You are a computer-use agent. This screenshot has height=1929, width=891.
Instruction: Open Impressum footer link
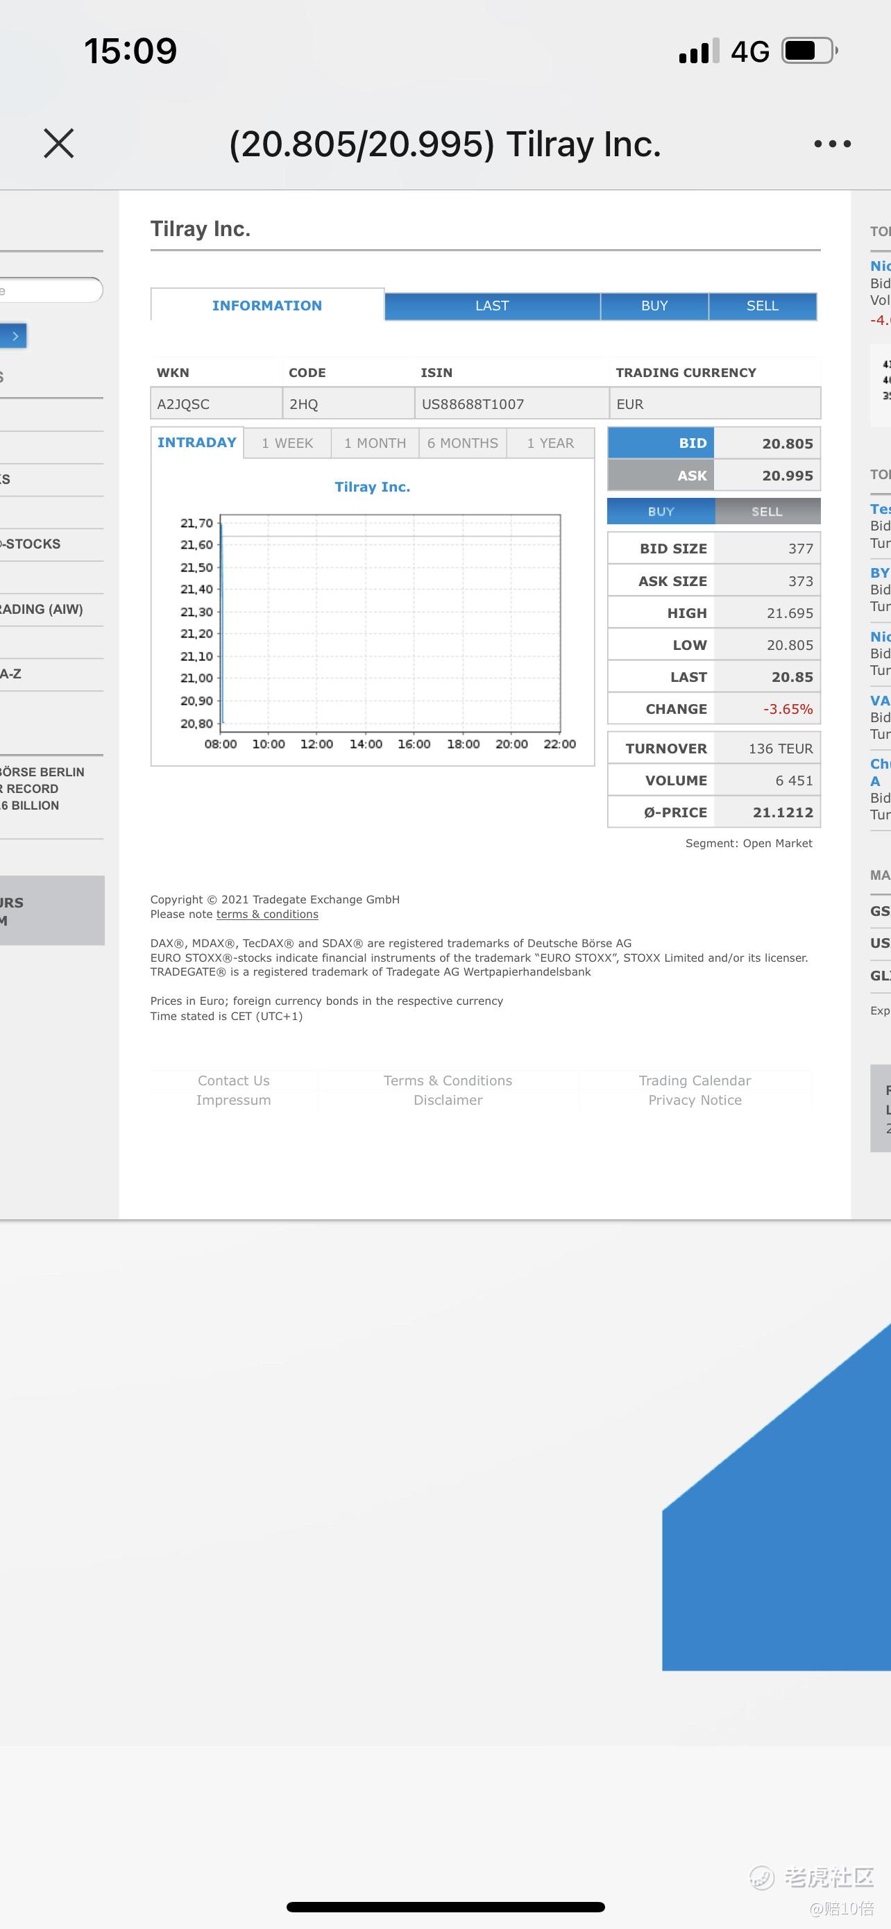coord(233,1100)
